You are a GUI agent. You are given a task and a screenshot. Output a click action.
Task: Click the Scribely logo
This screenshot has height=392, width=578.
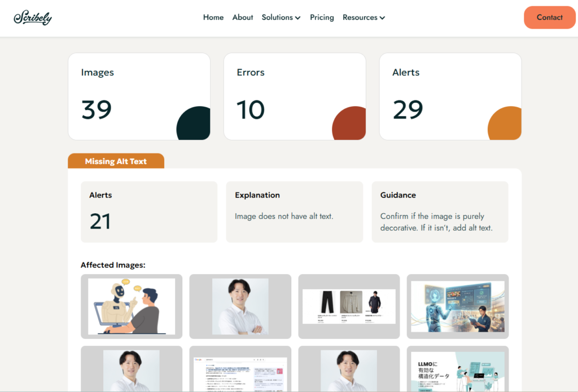point(33,17)
